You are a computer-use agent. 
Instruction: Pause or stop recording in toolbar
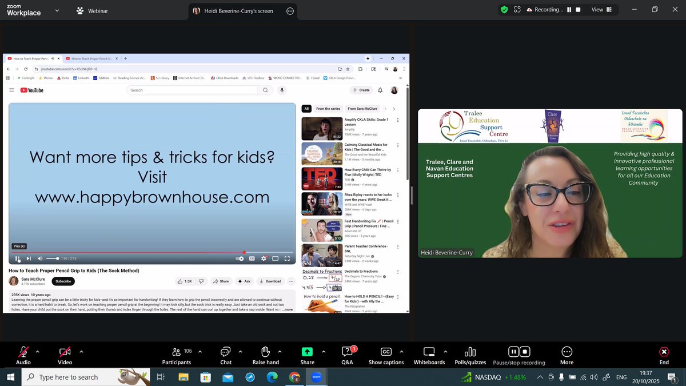click(519, 355)
